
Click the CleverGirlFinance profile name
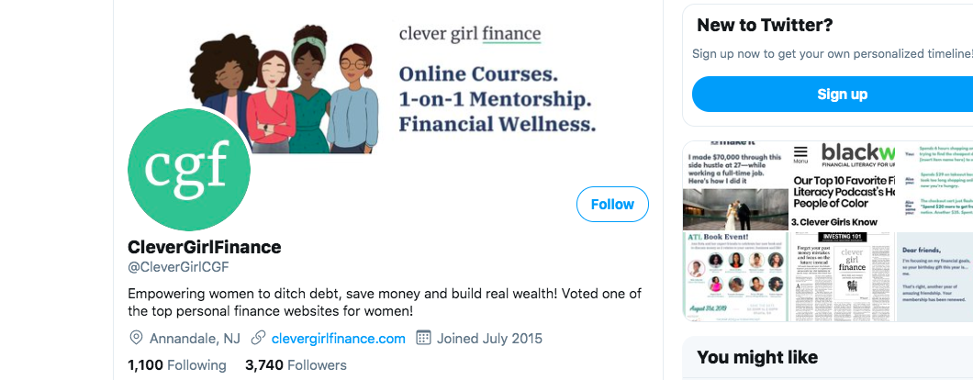[x=204, y=247]
